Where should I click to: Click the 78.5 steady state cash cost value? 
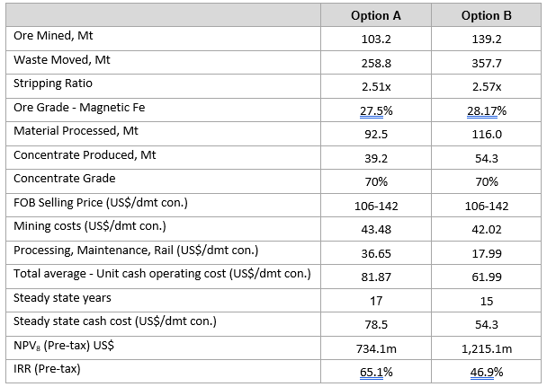[x=378, y=322]
